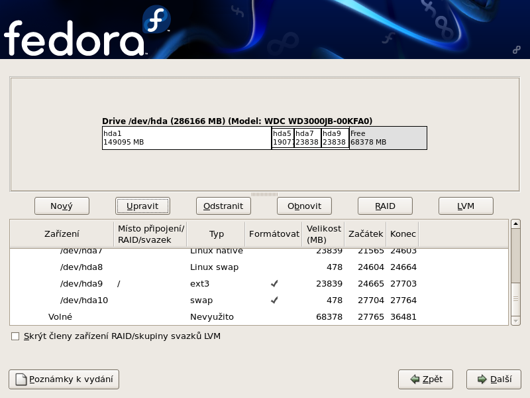530x398 pixels.
Task: Open the RAID setup button
Action: tap(385, 206)
